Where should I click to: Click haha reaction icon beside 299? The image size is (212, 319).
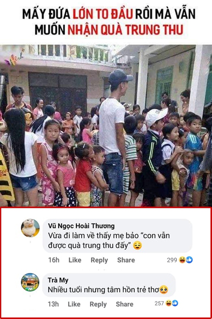(182, 260)
